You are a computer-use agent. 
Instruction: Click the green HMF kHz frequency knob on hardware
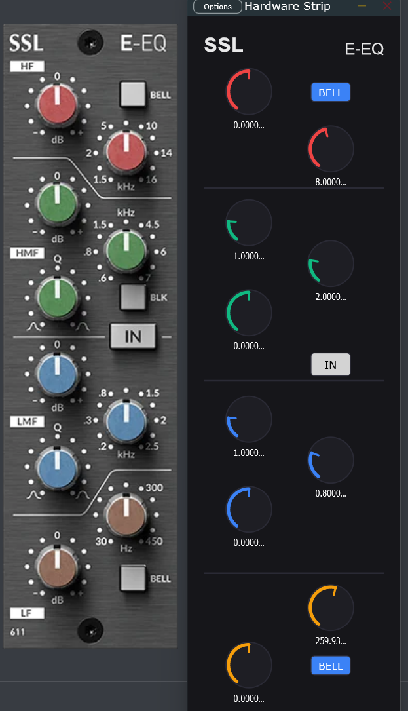click(x=126, y=251)
